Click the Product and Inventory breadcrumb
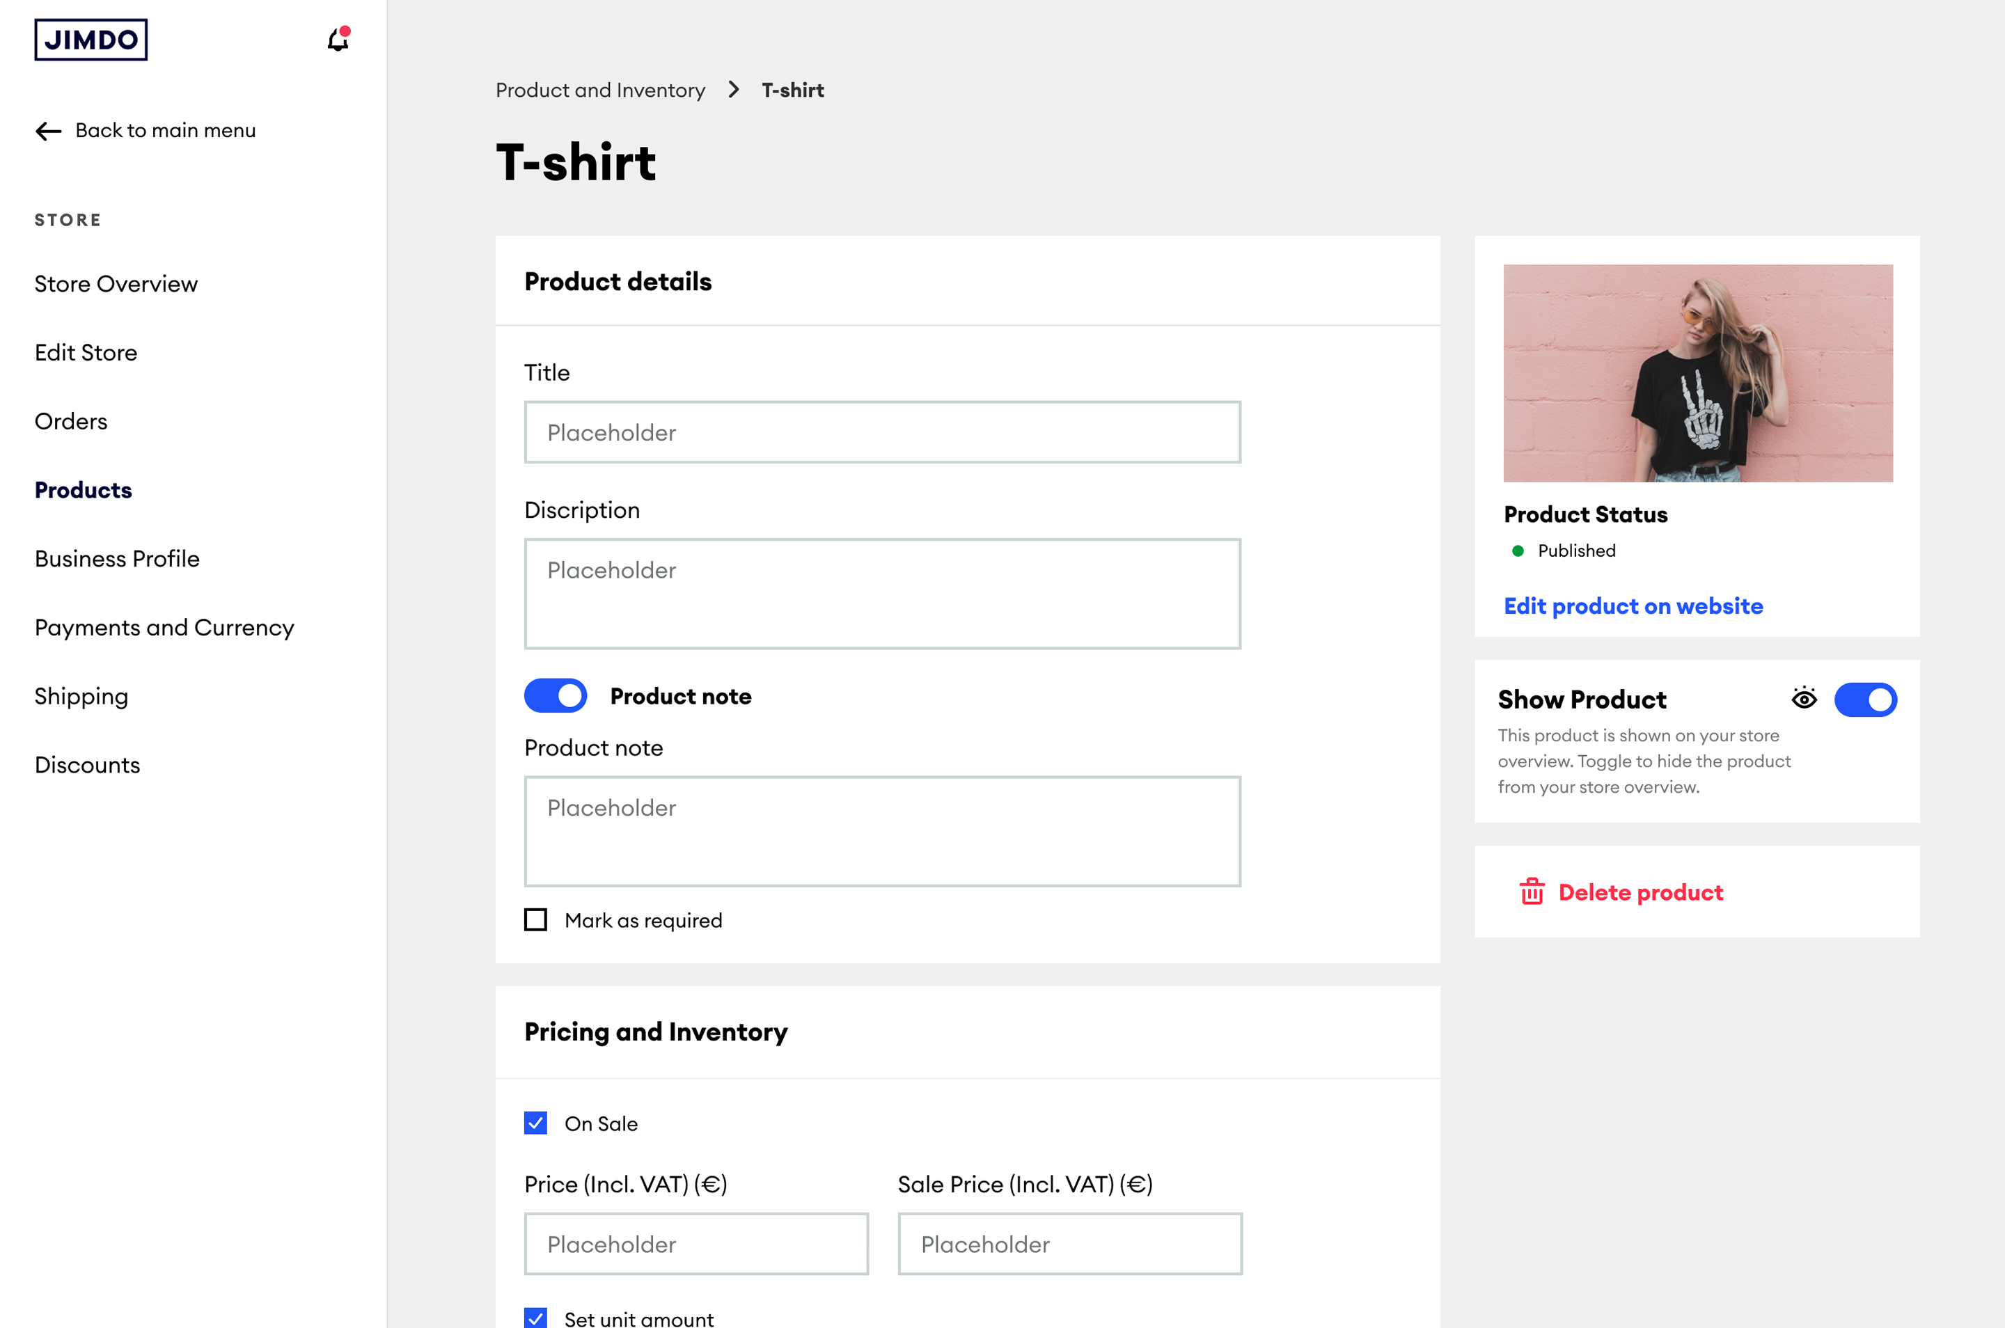 point(599,90)
